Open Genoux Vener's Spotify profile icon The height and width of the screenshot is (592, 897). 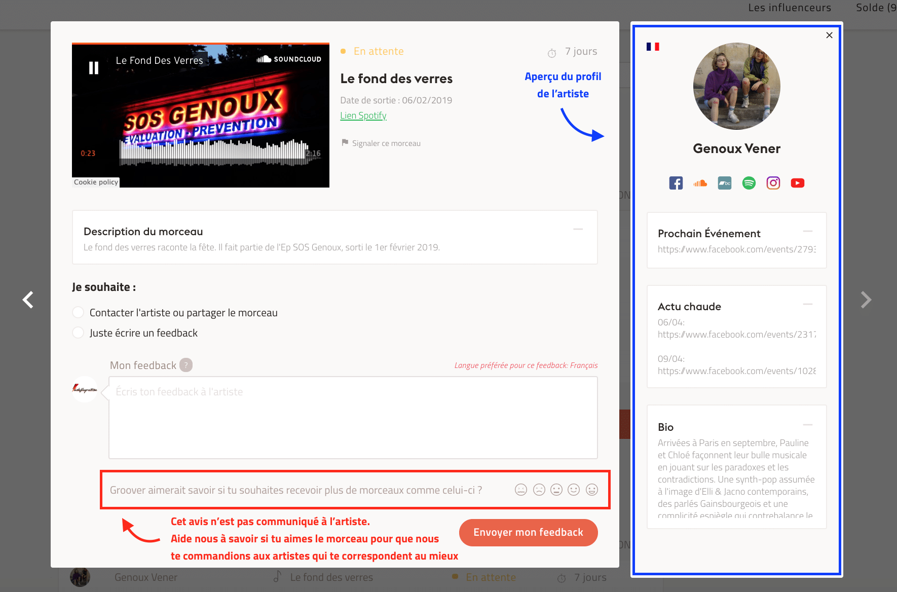[749, 183]
